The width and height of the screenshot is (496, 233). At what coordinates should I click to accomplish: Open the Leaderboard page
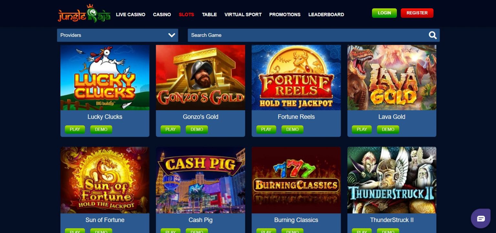point(326,15)
